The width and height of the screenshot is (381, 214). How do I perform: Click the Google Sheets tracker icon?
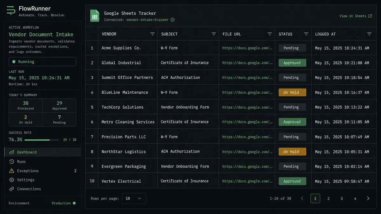click(95, 16)
